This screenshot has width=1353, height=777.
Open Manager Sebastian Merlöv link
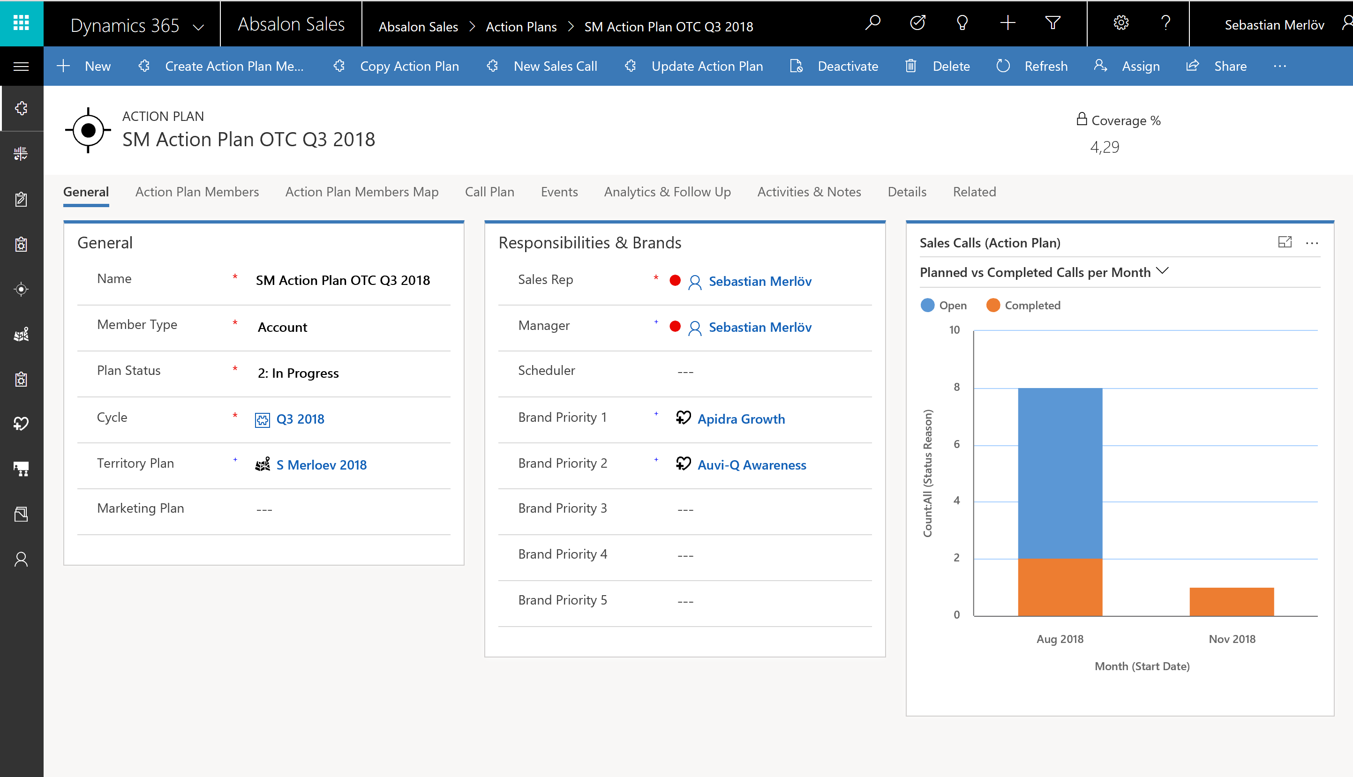click(x=760, y=328)
